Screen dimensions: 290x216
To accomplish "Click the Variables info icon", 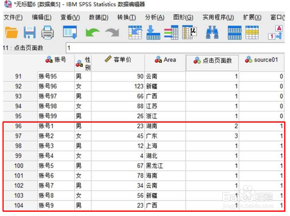I will point(171,33).
